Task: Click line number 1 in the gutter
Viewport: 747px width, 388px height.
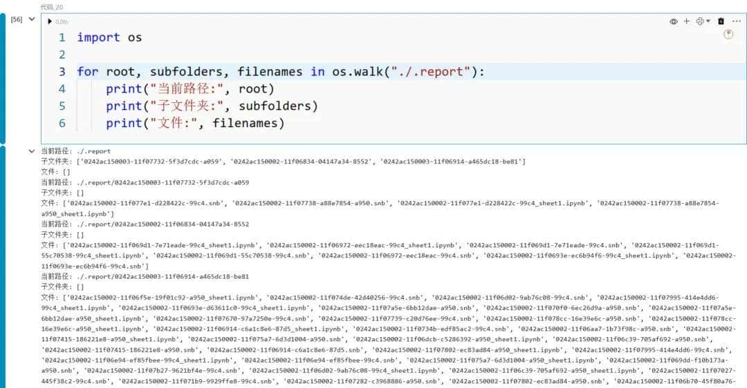Action: [x=62, y=37]
